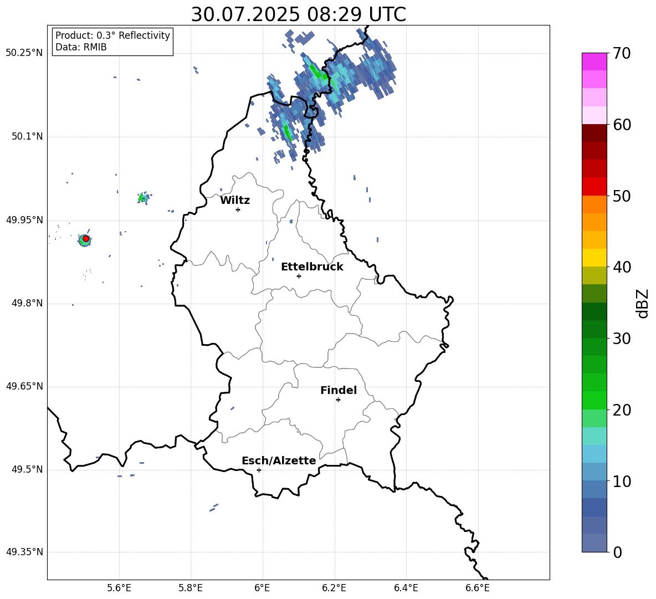The height and width of the screenshot is (599, 656).
Task: Click the 49.95°N latitude label
Action: point(24,220)
